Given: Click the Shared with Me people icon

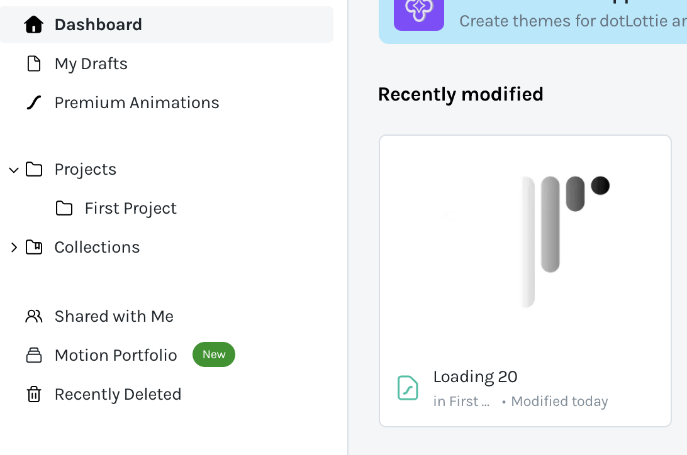Looking at the screenshot, I should (33, 316).
